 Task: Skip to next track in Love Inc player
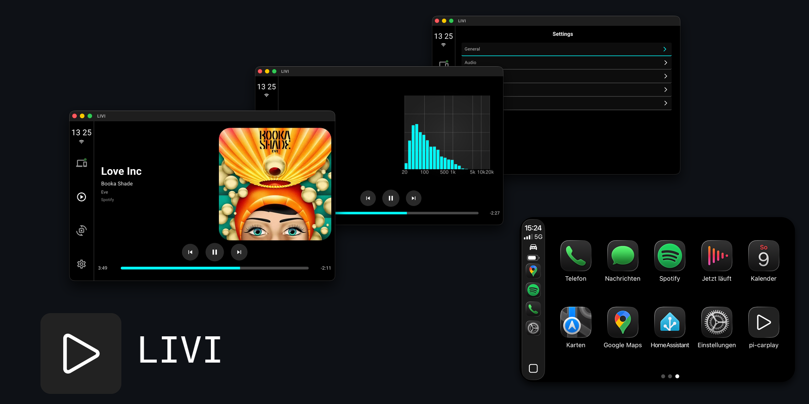[239, 252]
